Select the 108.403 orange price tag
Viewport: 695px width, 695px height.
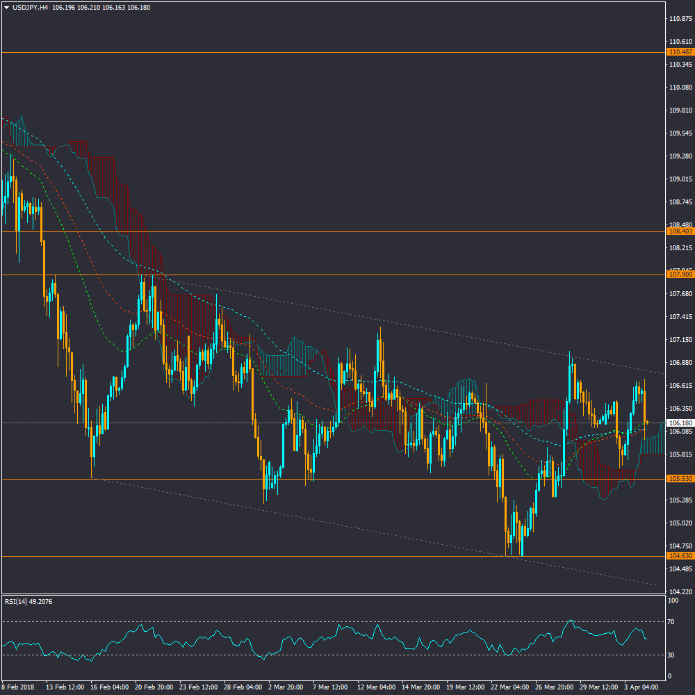pyautogui.click(x=679, y=231)
